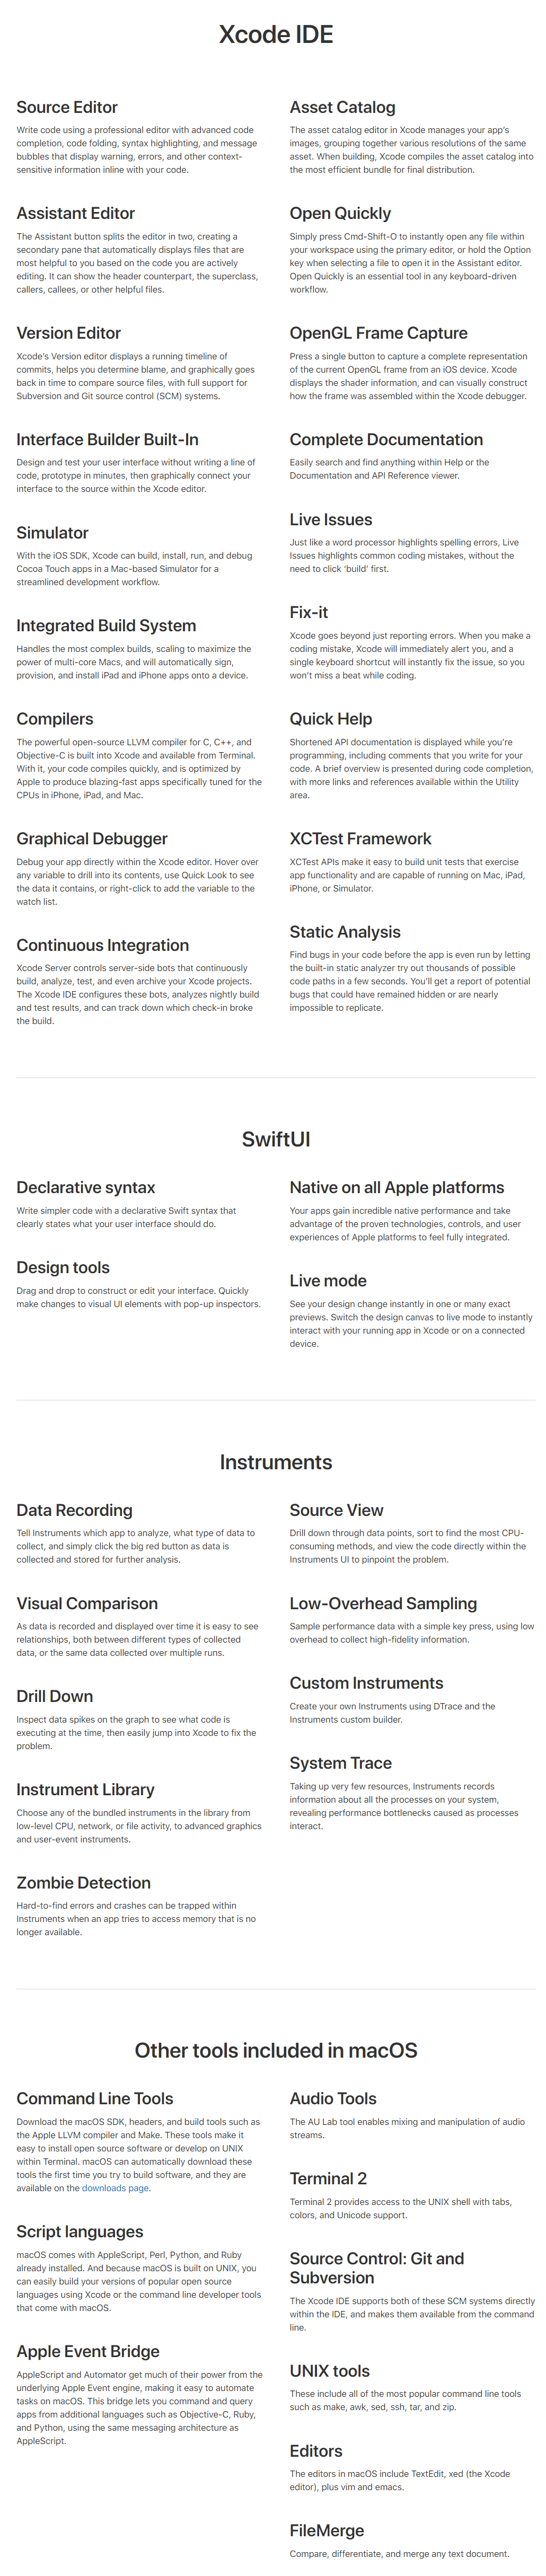
Task: Select the Interface Builder Built-In heading
Action: click(107, 439)
